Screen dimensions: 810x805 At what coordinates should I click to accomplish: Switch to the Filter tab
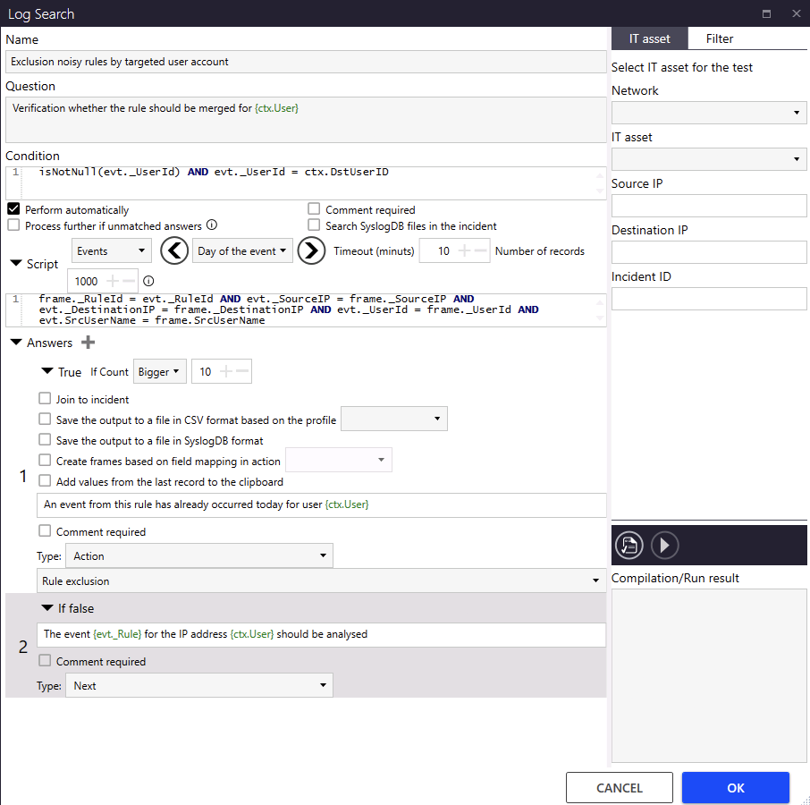[x=719, y=38]
